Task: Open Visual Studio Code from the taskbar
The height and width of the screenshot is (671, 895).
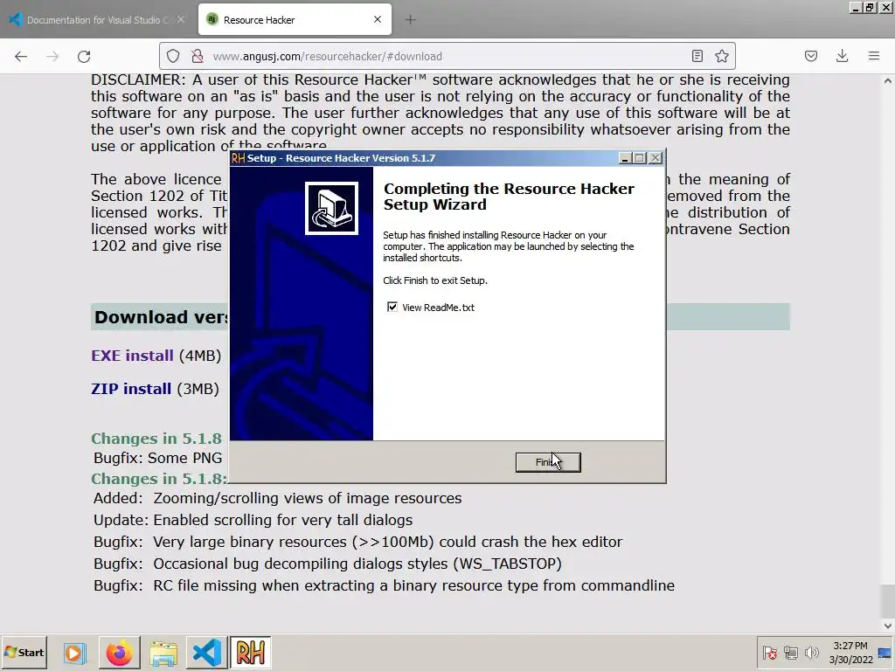Action: [x=206, y=652]
